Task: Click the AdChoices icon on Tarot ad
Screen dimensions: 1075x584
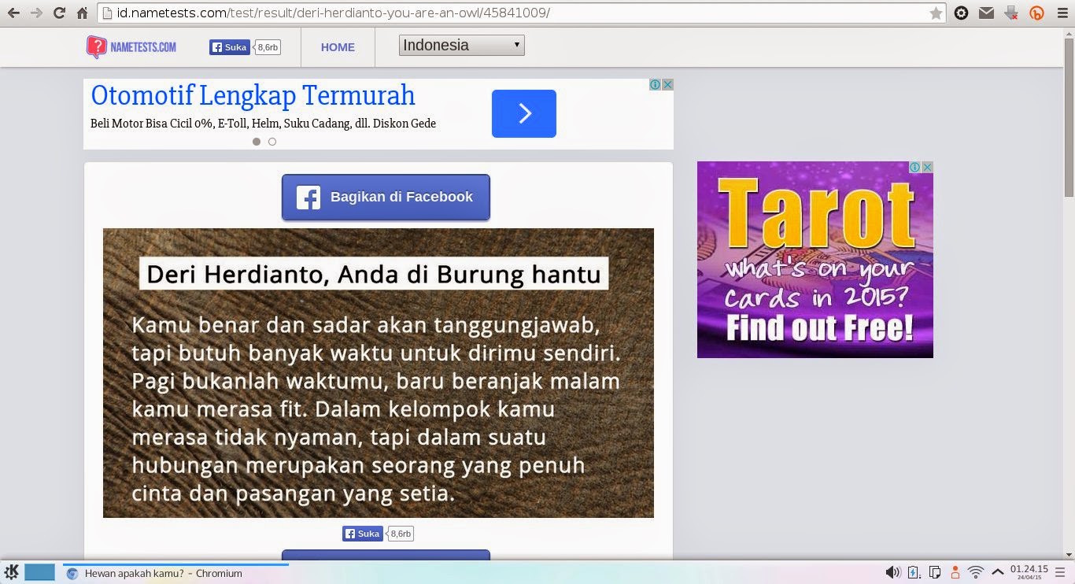Action: [915, 167]
